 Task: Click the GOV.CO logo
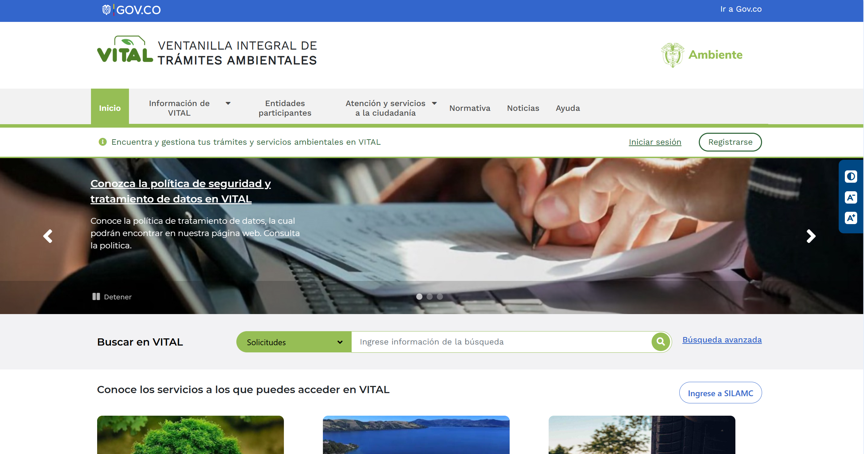(132, 10)
